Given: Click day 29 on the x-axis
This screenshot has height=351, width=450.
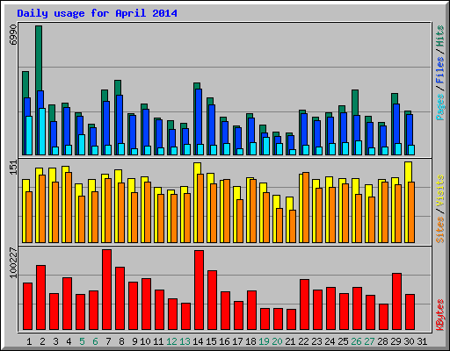Looking at the screenshot, I should (396, 341).
